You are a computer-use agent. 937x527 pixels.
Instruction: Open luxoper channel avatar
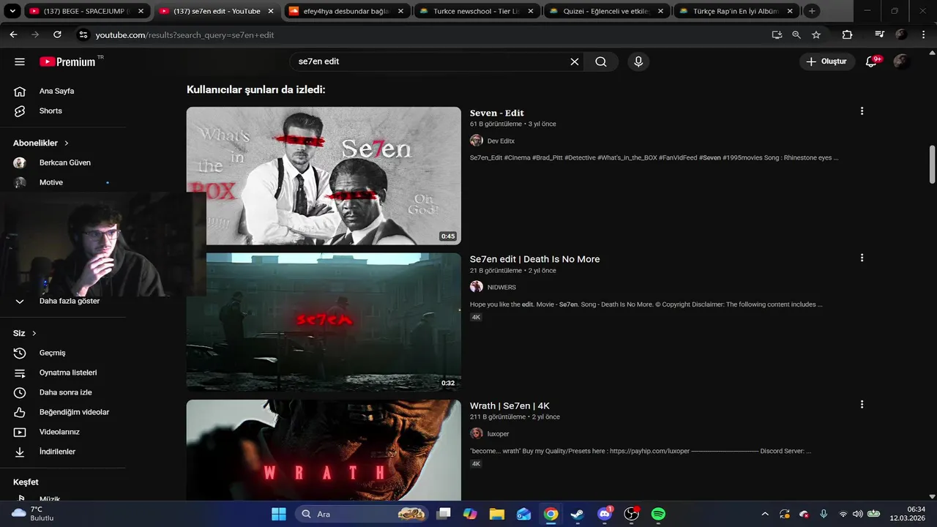pos(477,433)
